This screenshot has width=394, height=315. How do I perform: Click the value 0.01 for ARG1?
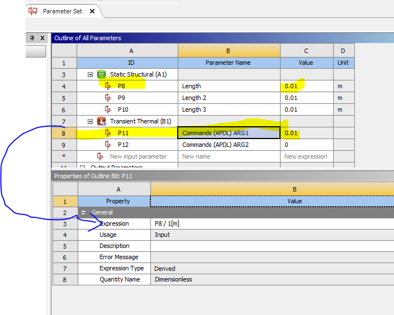click(307, 133)
